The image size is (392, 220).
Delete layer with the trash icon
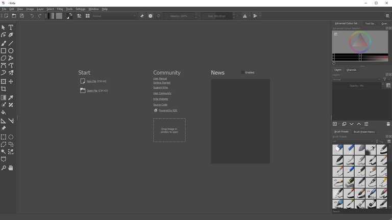pos(388,124)
